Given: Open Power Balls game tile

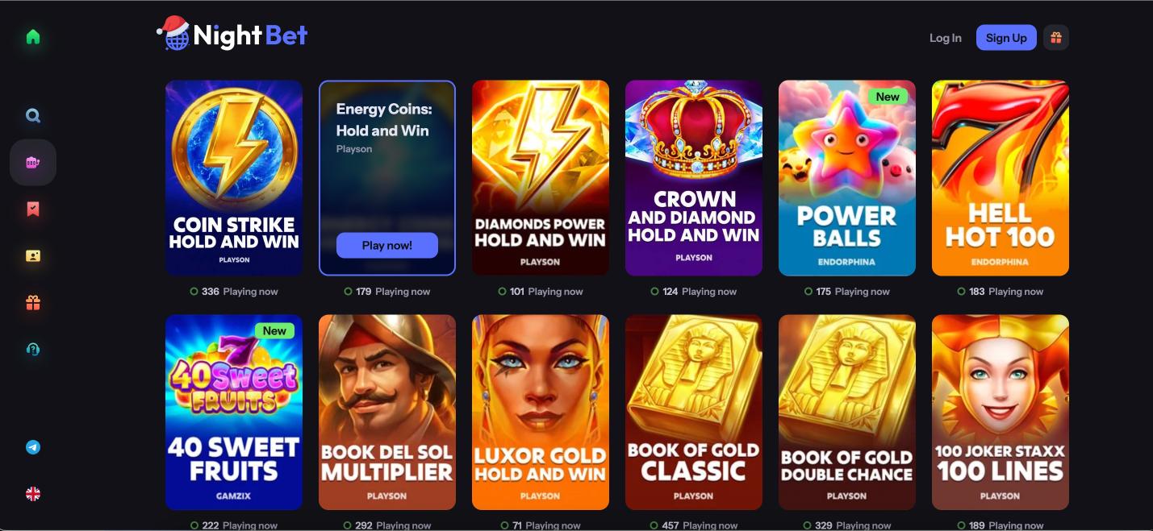Looking at the screenshot, I should tap(847, 178).
